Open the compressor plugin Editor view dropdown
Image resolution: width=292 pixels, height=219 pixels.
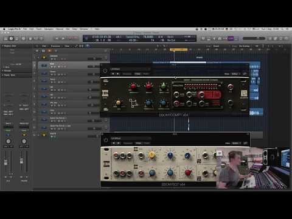(236, 74)
